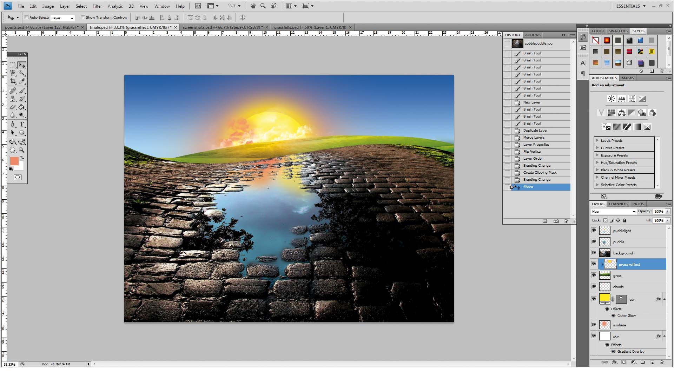This screenshot has width=674, height=379.
Task: Open the ESSENTIALS workspace dropdown
Action: 631,6
